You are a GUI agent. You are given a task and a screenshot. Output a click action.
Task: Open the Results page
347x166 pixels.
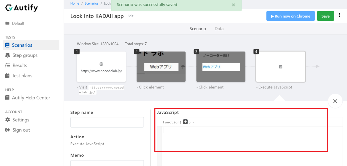click(x=16, y=65)
